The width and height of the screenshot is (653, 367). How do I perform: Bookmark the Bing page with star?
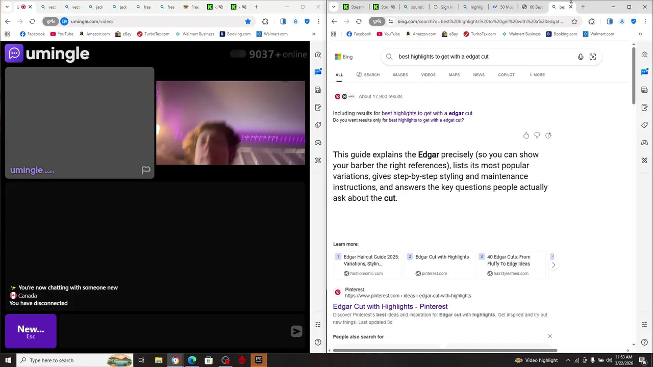574,21
